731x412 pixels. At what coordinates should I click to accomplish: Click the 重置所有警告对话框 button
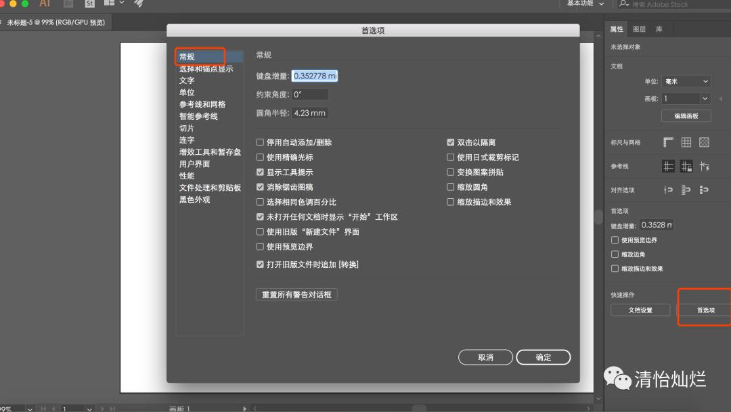tap(296, 294)
